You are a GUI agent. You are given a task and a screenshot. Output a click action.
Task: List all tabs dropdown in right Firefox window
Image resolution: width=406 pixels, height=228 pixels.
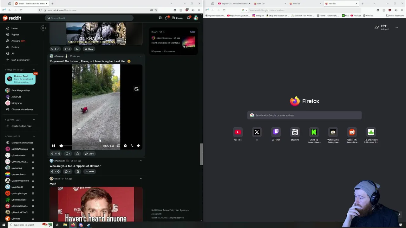click(x=374, y=3)
